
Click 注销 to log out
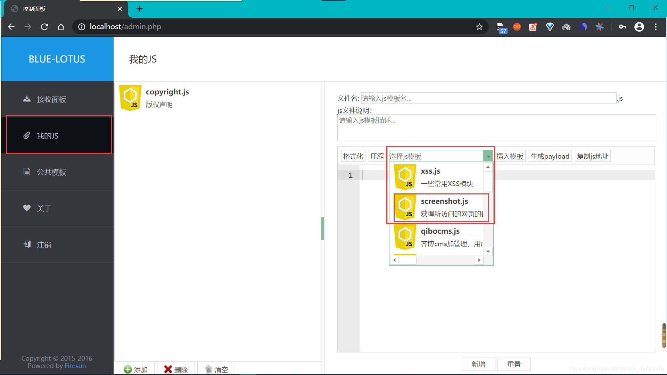[44, 245]
